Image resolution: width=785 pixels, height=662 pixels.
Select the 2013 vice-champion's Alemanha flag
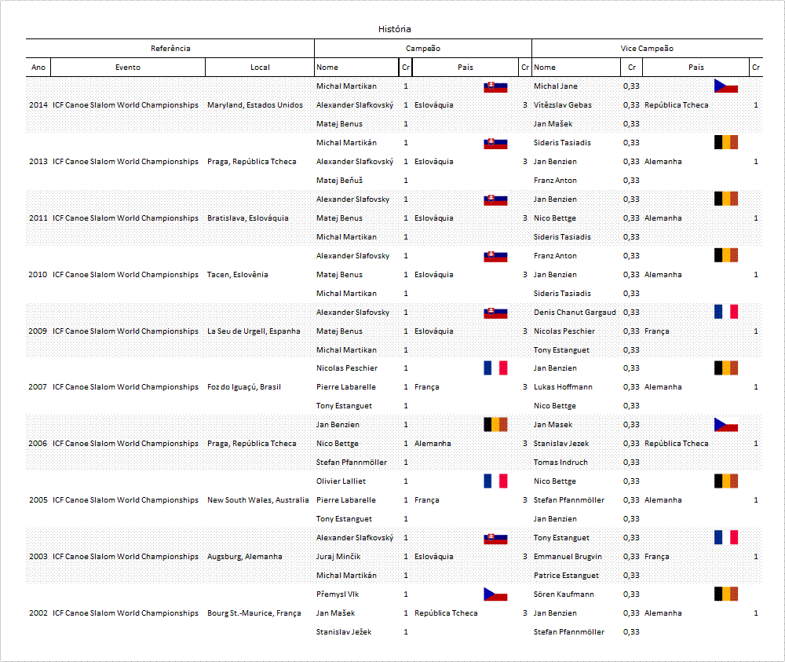click(726, 142)
